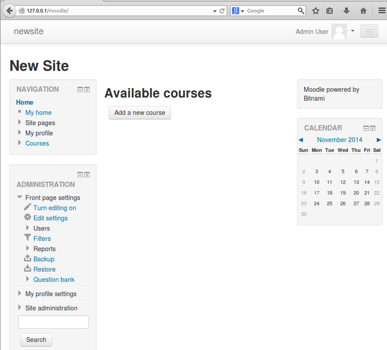Click the Search button
This screenshot has height=350, width=387.
[36, 340]
